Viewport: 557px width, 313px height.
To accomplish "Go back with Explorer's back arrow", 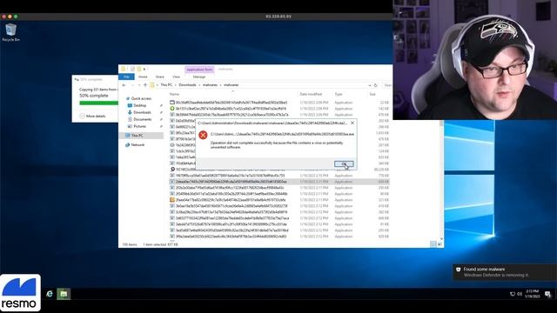I will click(x=124, y=85).
